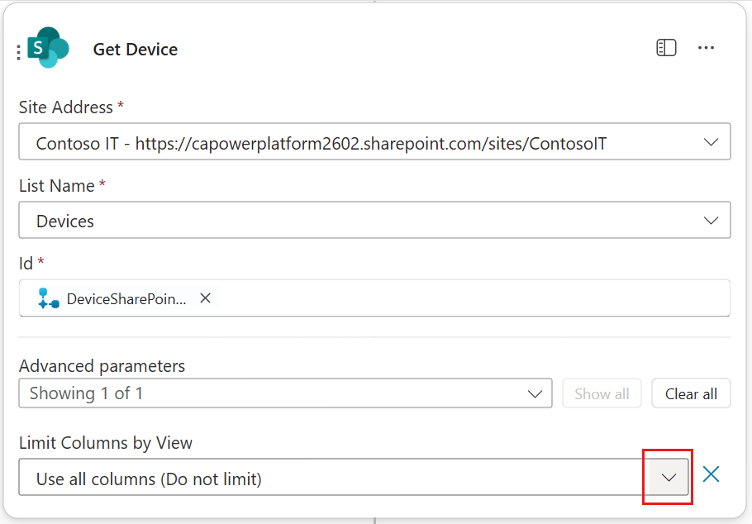This screenshot has width=752, height=524.
Task: Click the dynamic content icon in the Id token
Action: click(x=49, y=298)
